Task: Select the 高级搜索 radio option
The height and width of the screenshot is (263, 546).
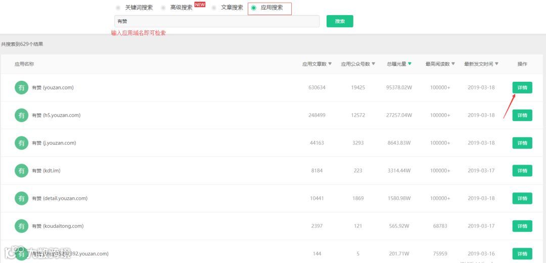Action: 163,8
